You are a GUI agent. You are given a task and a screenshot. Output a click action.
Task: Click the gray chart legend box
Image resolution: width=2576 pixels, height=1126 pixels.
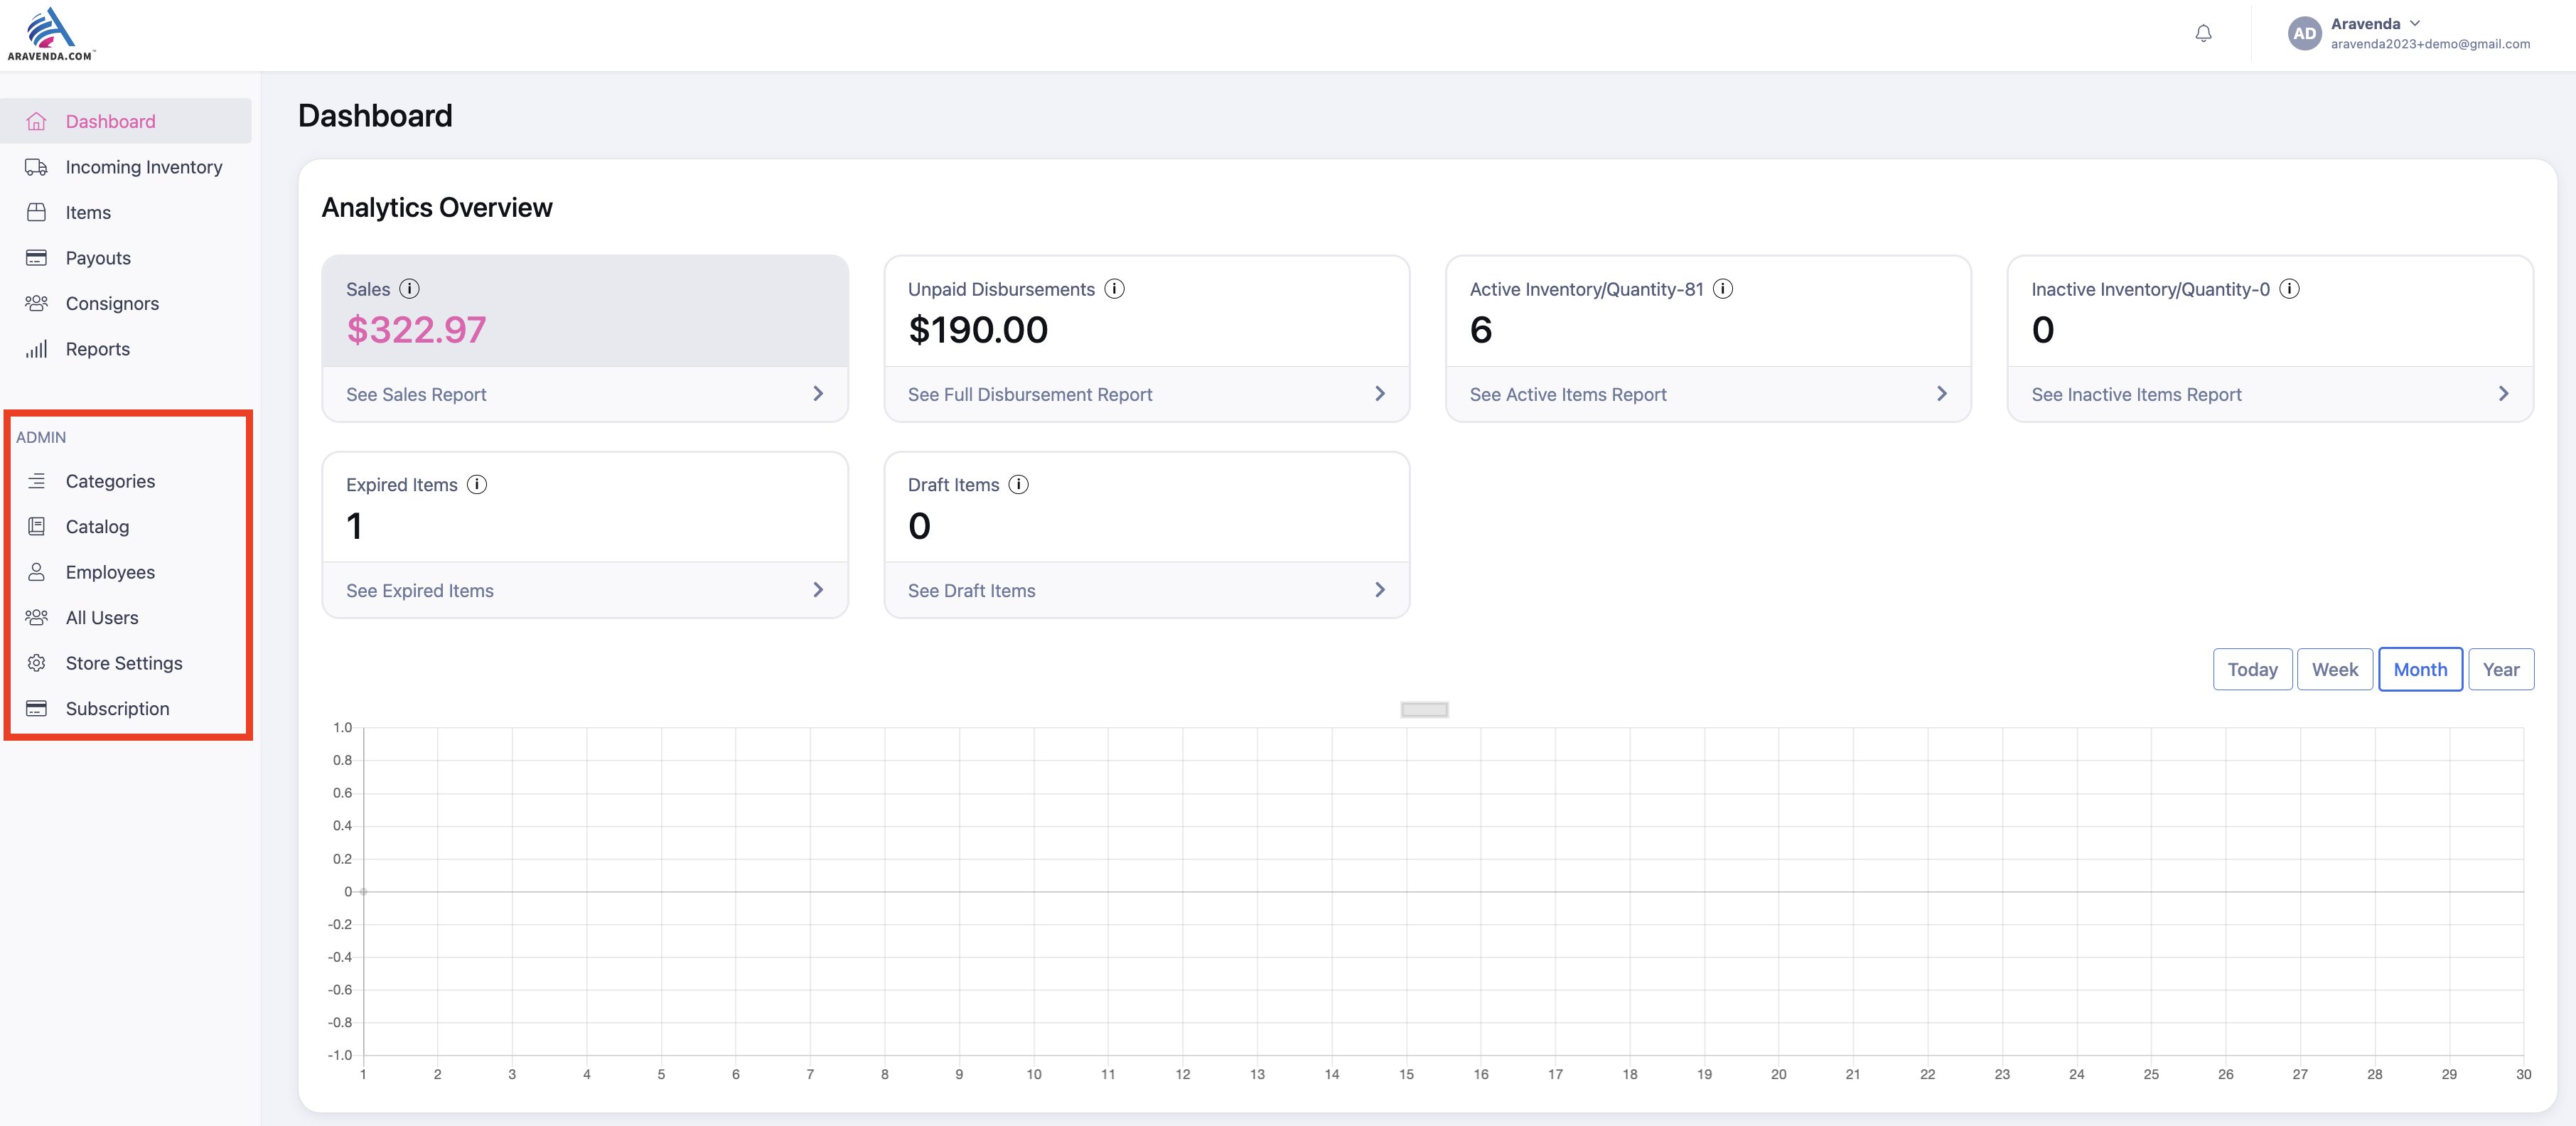1424,710
